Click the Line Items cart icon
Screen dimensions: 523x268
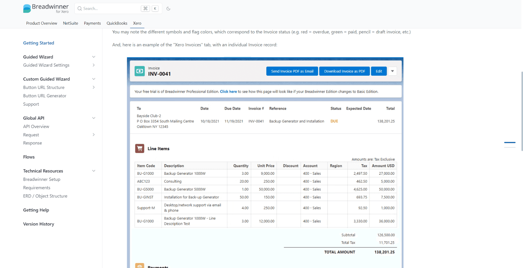point(140,149)
